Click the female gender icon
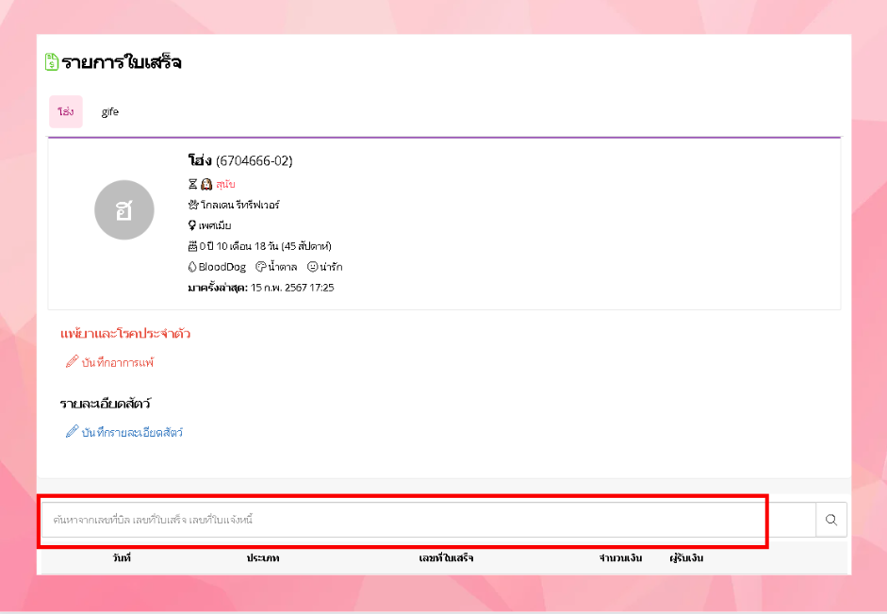Viewport: 887px width, 614px height. click(192, 225)
